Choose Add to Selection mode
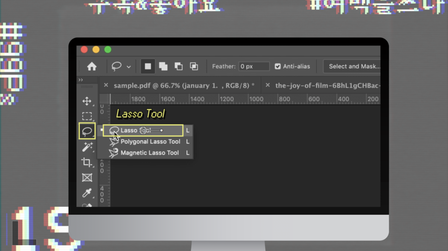The height and width of the screenshot is (251, 448). click(x=163, y=66)
